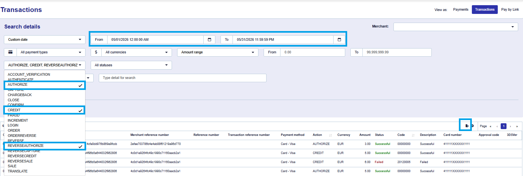Viewport: 523px width, 176px height.
Task: Click the red Failed status
Action: point(379,162)
